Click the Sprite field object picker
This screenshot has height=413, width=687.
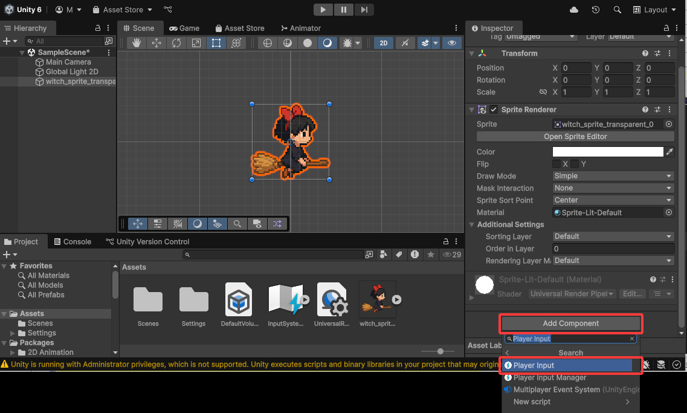coord(669,124)
